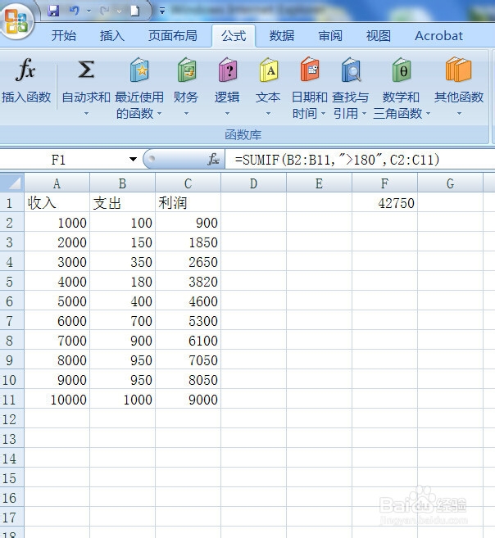
Task: Undo the last action
Action: pyautogui.click(x=74, y=11)
